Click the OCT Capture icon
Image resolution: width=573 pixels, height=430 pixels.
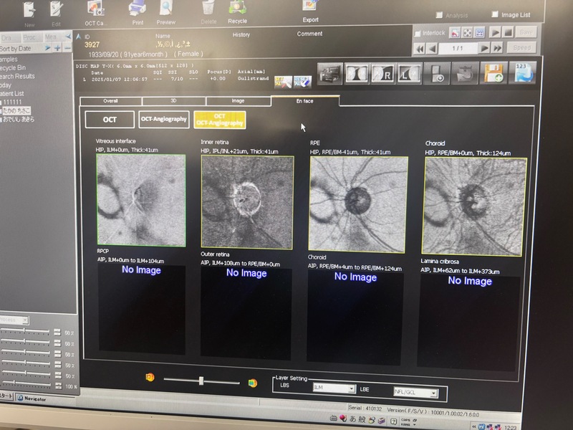click(96, 9)
